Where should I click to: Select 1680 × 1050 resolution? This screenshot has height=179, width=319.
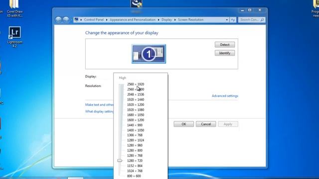point(136,115)
